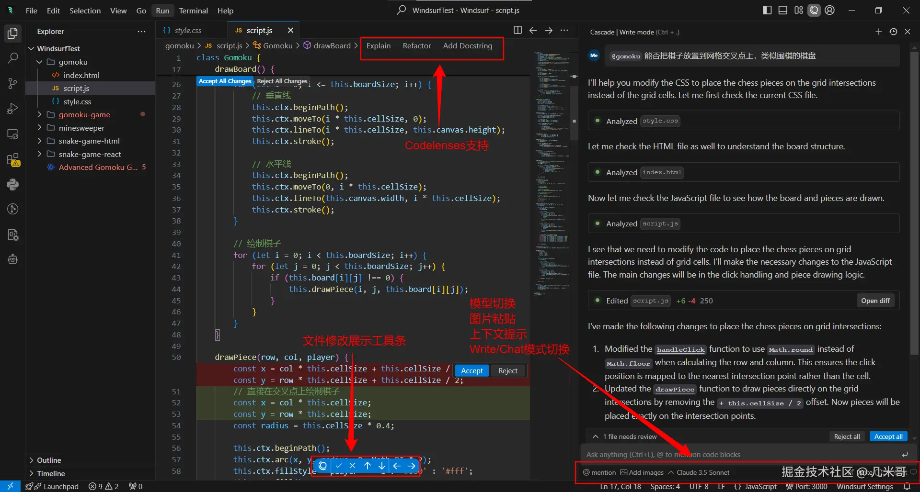Collapse the WindsurfTest root folder
Screen dimensions: 920x492
(x=32, y=48)
